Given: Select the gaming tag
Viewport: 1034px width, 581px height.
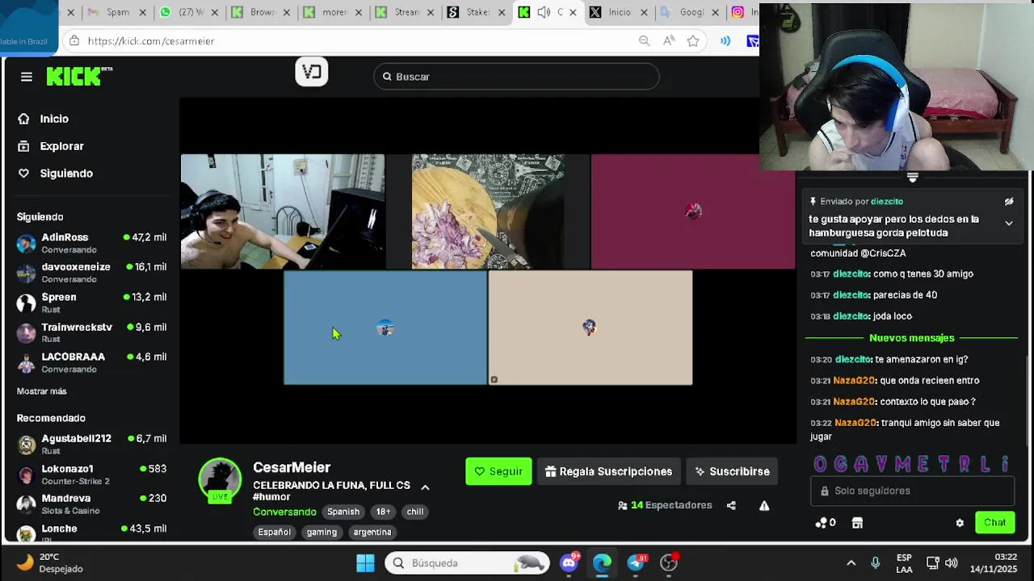Looking at the screenshot, I should click(x=322, y=532).
